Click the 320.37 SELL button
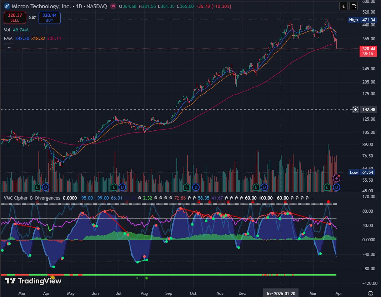 coord(15,18)
